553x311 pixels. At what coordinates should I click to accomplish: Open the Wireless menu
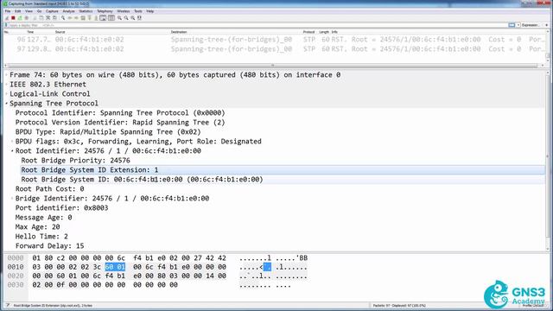123,11
